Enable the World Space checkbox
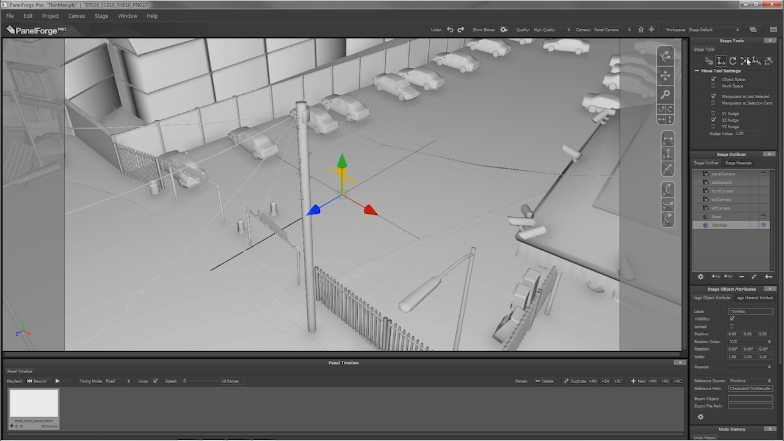Image resolution: width=784 pixels, height=441 pixels. [x=713, y=86]
